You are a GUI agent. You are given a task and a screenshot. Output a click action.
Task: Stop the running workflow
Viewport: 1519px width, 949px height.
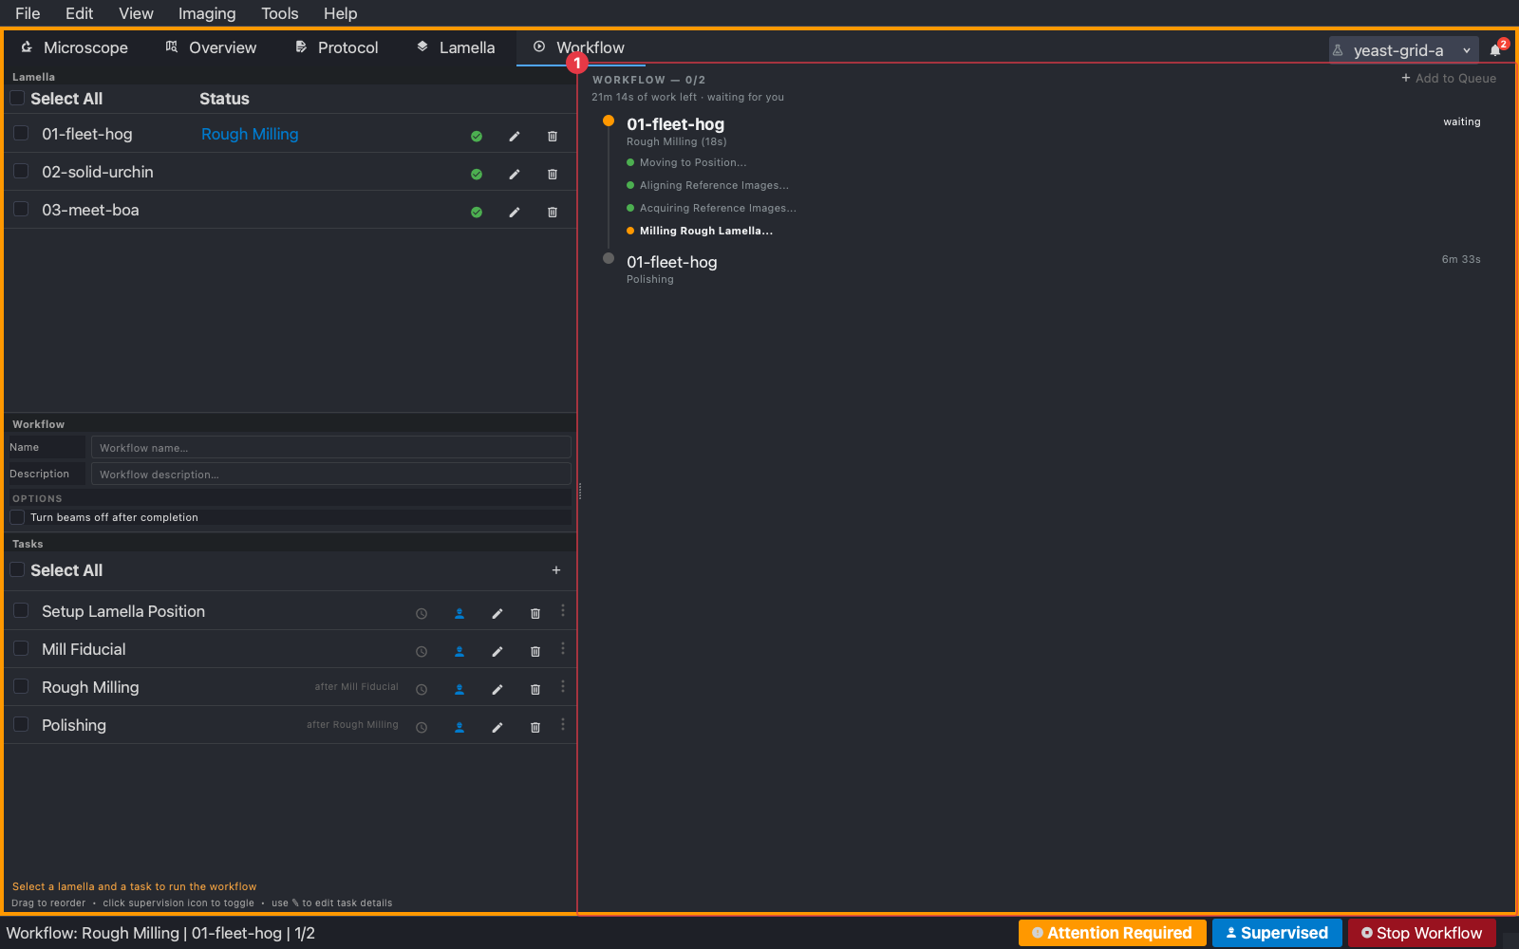tap(1421, 933)
